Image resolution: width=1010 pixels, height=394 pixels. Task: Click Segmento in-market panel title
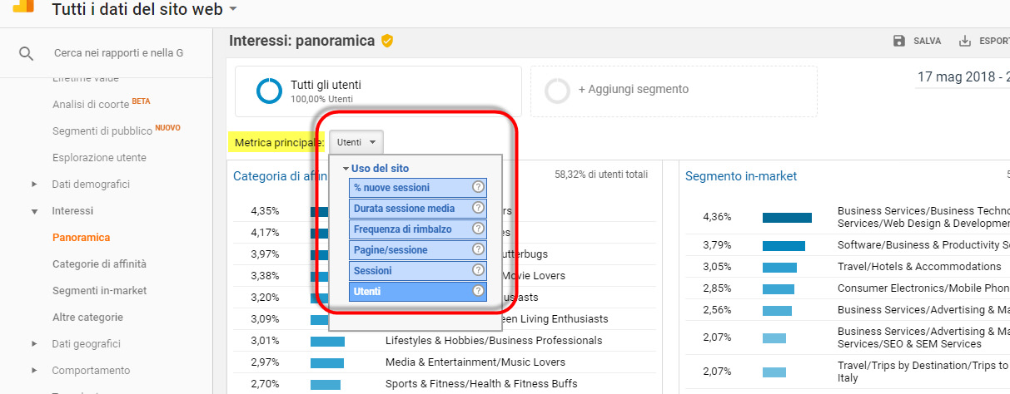pyautogui.click(x=741, y=175)
